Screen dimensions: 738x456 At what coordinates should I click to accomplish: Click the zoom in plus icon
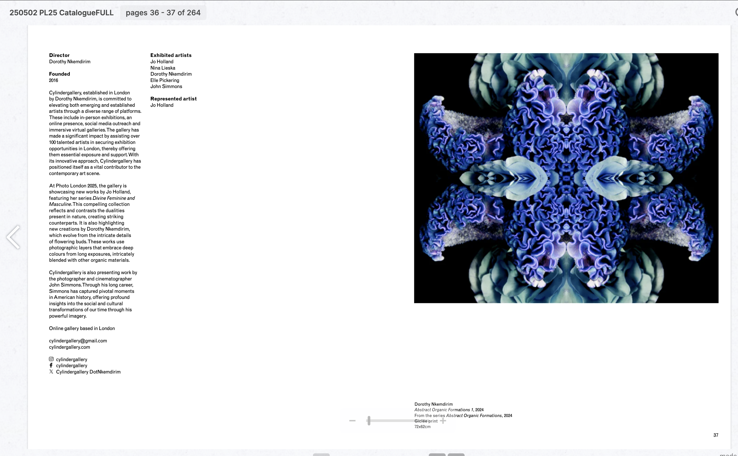click(x=443, y=421)
